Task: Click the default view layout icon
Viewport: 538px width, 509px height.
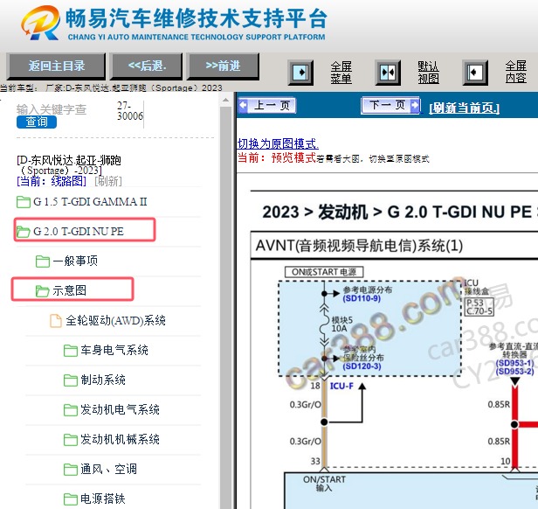Action: point(388,73)
